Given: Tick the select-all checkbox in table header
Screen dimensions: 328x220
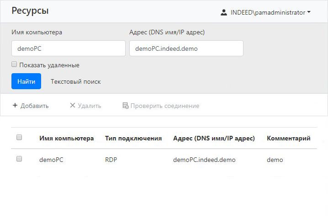Looking at the screenshot, I should (x=19, y=137).
